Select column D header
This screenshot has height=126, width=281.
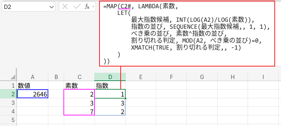[x=110, y=77]
